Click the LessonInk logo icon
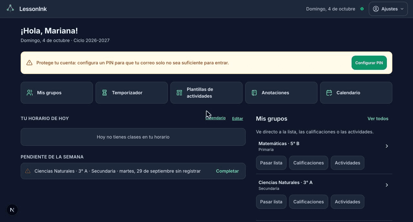413x222 pixels. pyautogui.click(x=10, y=8)
